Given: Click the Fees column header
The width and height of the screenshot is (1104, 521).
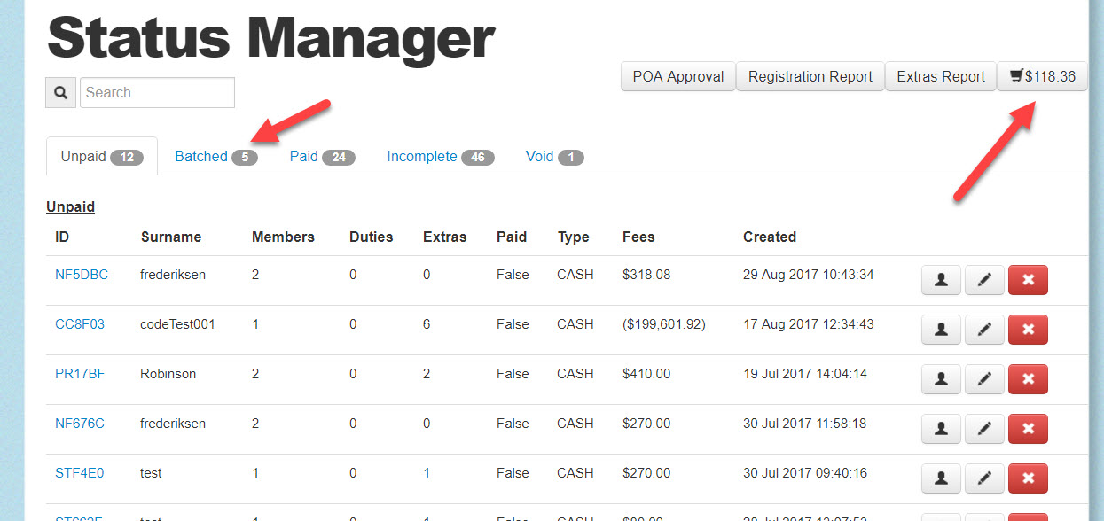Looking at the screenshot, I should tap(638, 237).
